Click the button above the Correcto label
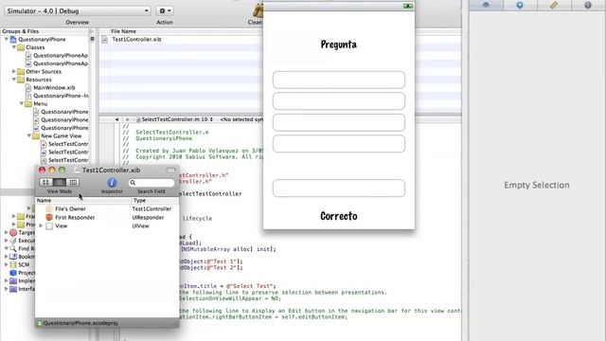Viewport: 606px width, 341px height. (339, 188)
